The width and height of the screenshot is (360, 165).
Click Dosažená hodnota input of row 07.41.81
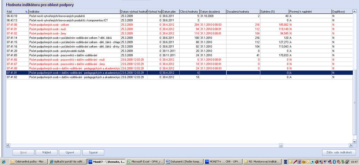(x=243, y=72)
